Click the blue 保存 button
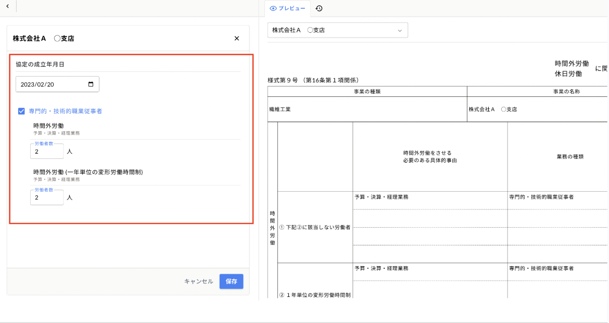The width and height of the screenshot is (609, 323). click(x=231, y=281)
